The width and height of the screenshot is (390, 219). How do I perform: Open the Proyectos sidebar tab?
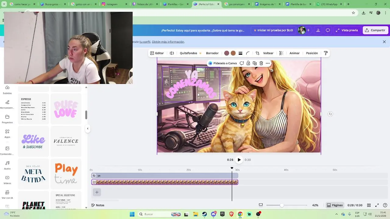[x=7, y=119]
